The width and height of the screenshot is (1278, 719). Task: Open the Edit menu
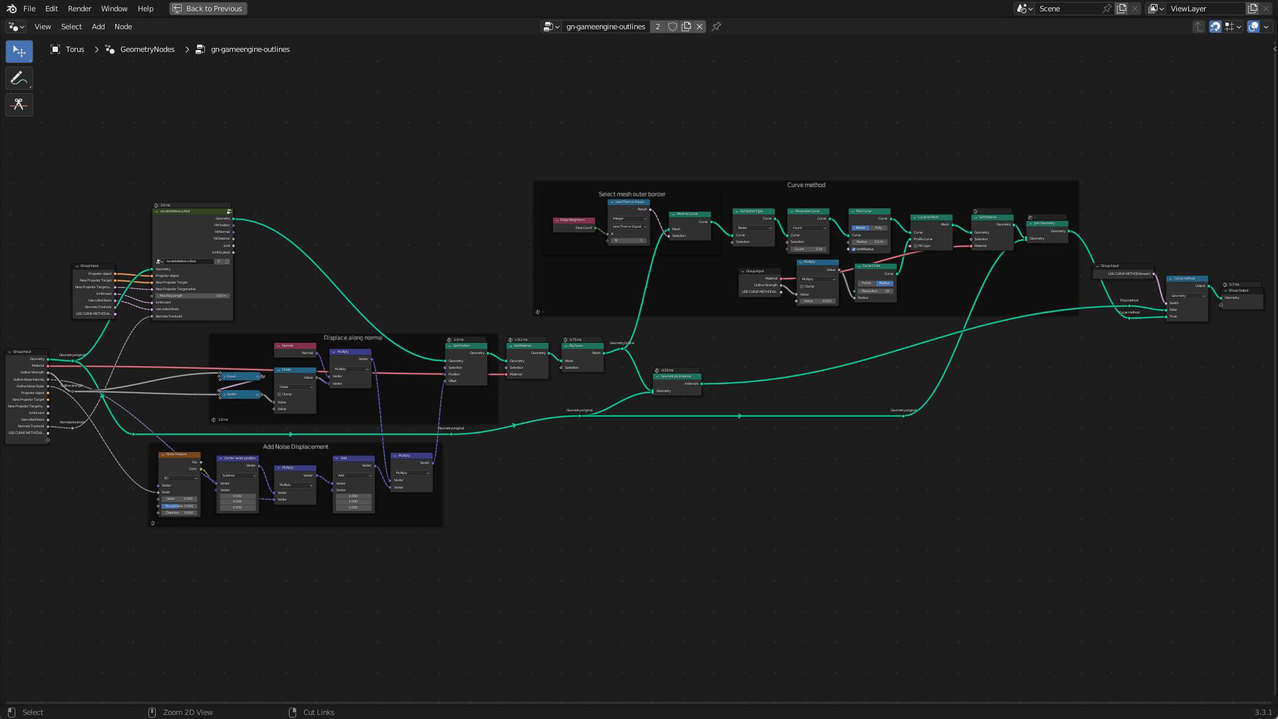coord(51,9)
